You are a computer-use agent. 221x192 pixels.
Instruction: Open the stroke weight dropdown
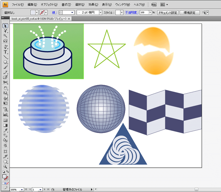click(x=72, y=12)
